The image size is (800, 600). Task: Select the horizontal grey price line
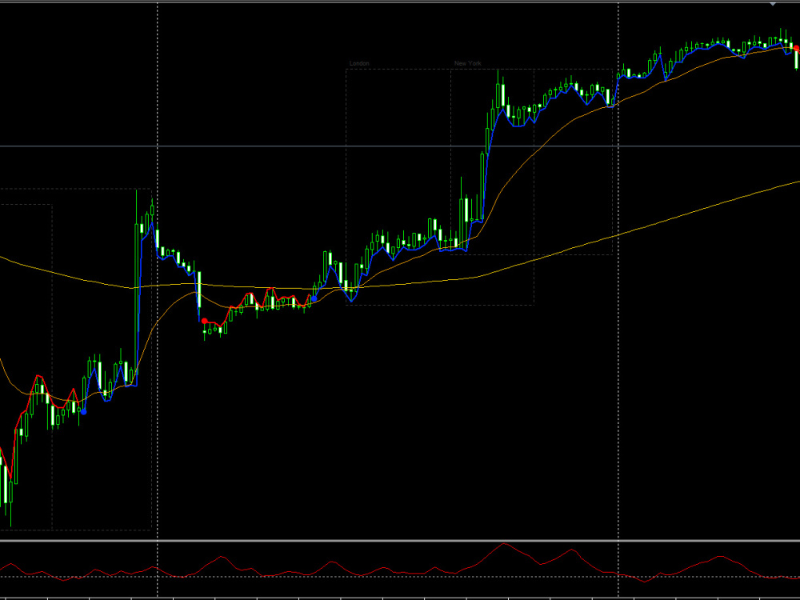(400, 146)
